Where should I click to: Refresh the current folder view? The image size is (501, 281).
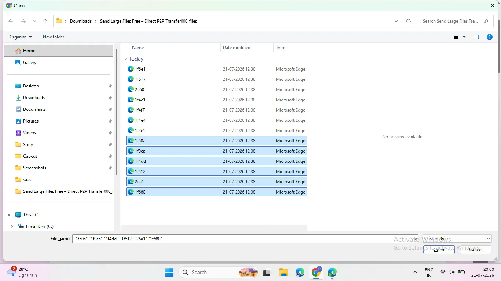coord(409,21)
